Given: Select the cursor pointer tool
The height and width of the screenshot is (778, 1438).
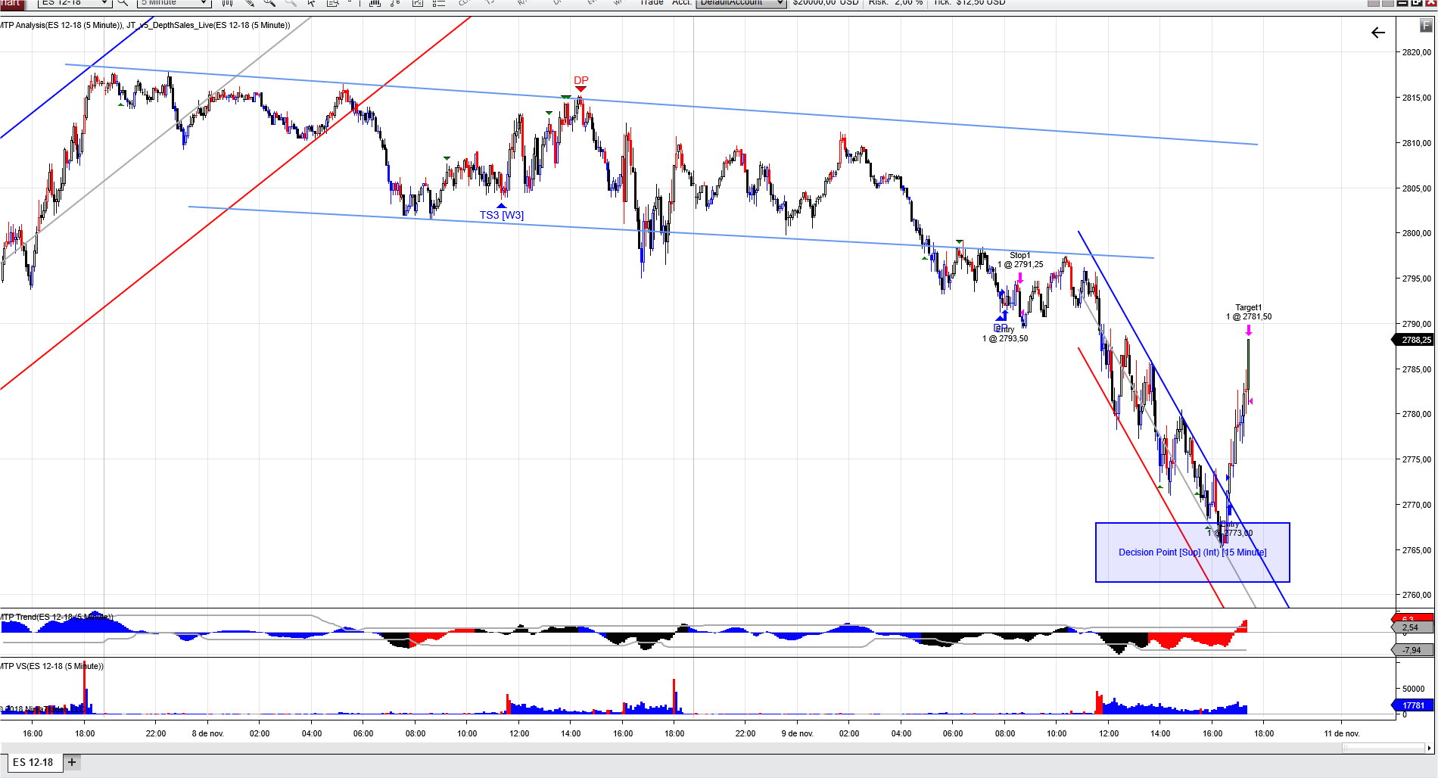Looking at the screenshot, I should point(311,3).
